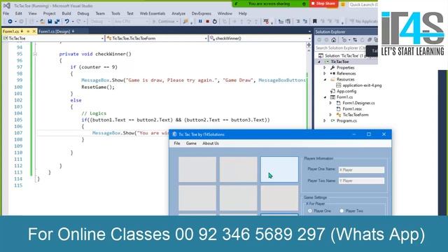This screenshot has width=448, height=252.
Task: Open the TicTacToe.TicTacToeForm class dropdown
Action: click(x=206, y=38)
